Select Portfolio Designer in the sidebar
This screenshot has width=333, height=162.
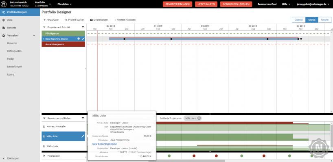click(20, 12)
